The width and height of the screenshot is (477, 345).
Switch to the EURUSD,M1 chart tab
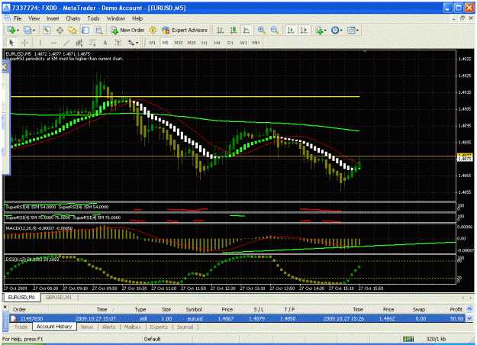(x=21, y=297)
